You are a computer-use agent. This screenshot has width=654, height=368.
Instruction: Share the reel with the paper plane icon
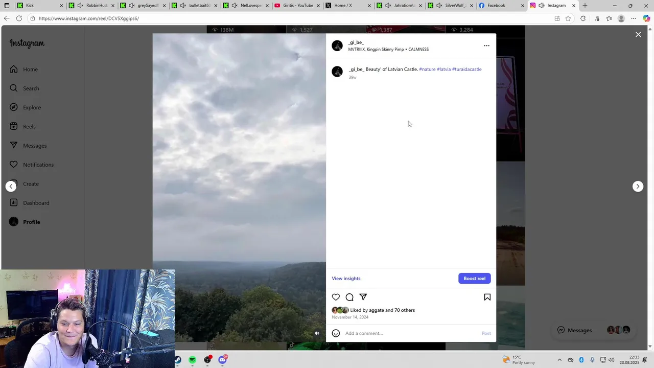click(x=363, y=297)
